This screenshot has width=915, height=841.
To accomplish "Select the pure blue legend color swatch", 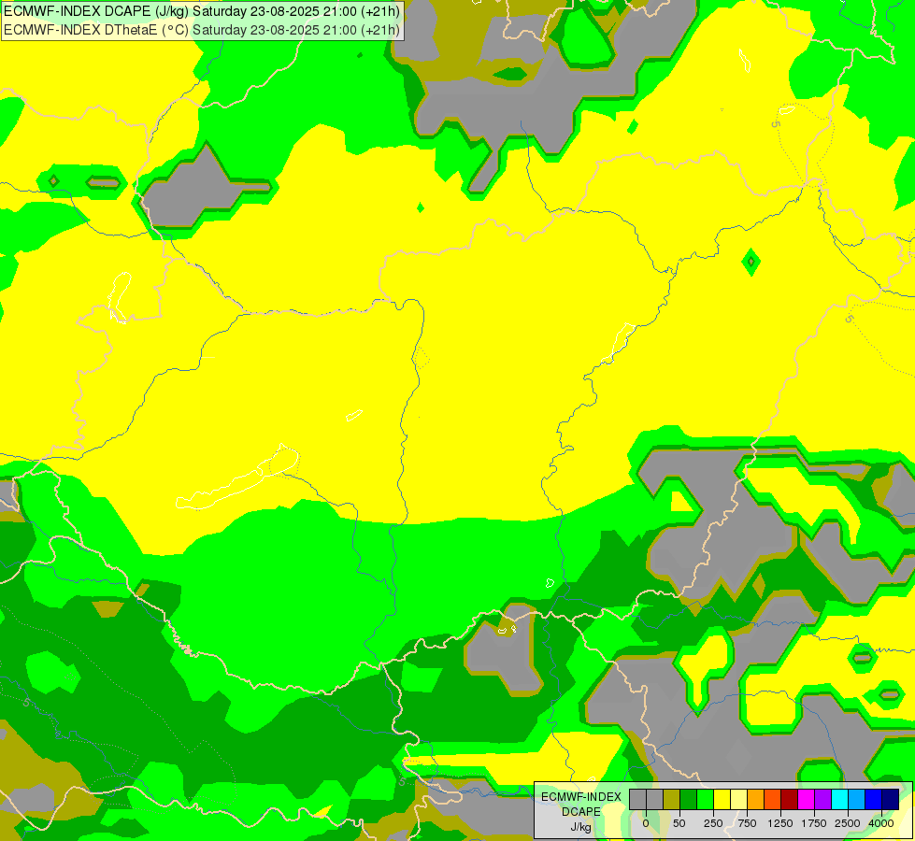I will tap(873, 799).
